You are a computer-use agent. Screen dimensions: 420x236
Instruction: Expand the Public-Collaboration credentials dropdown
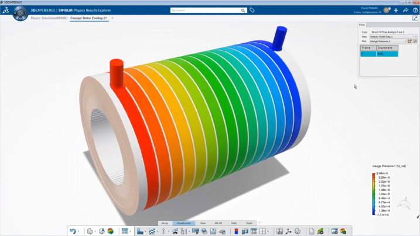click(x=380, y=12)
